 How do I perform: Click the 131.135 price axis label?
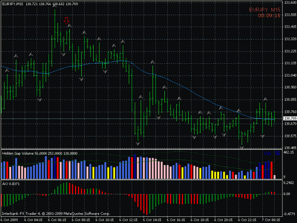coord(290,63)
